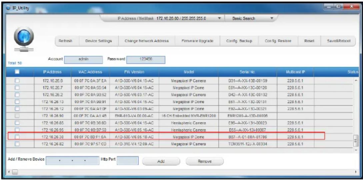Check the box for device 172.16.26.13
This screenshot has height=180, width=363.
(17, 101)
